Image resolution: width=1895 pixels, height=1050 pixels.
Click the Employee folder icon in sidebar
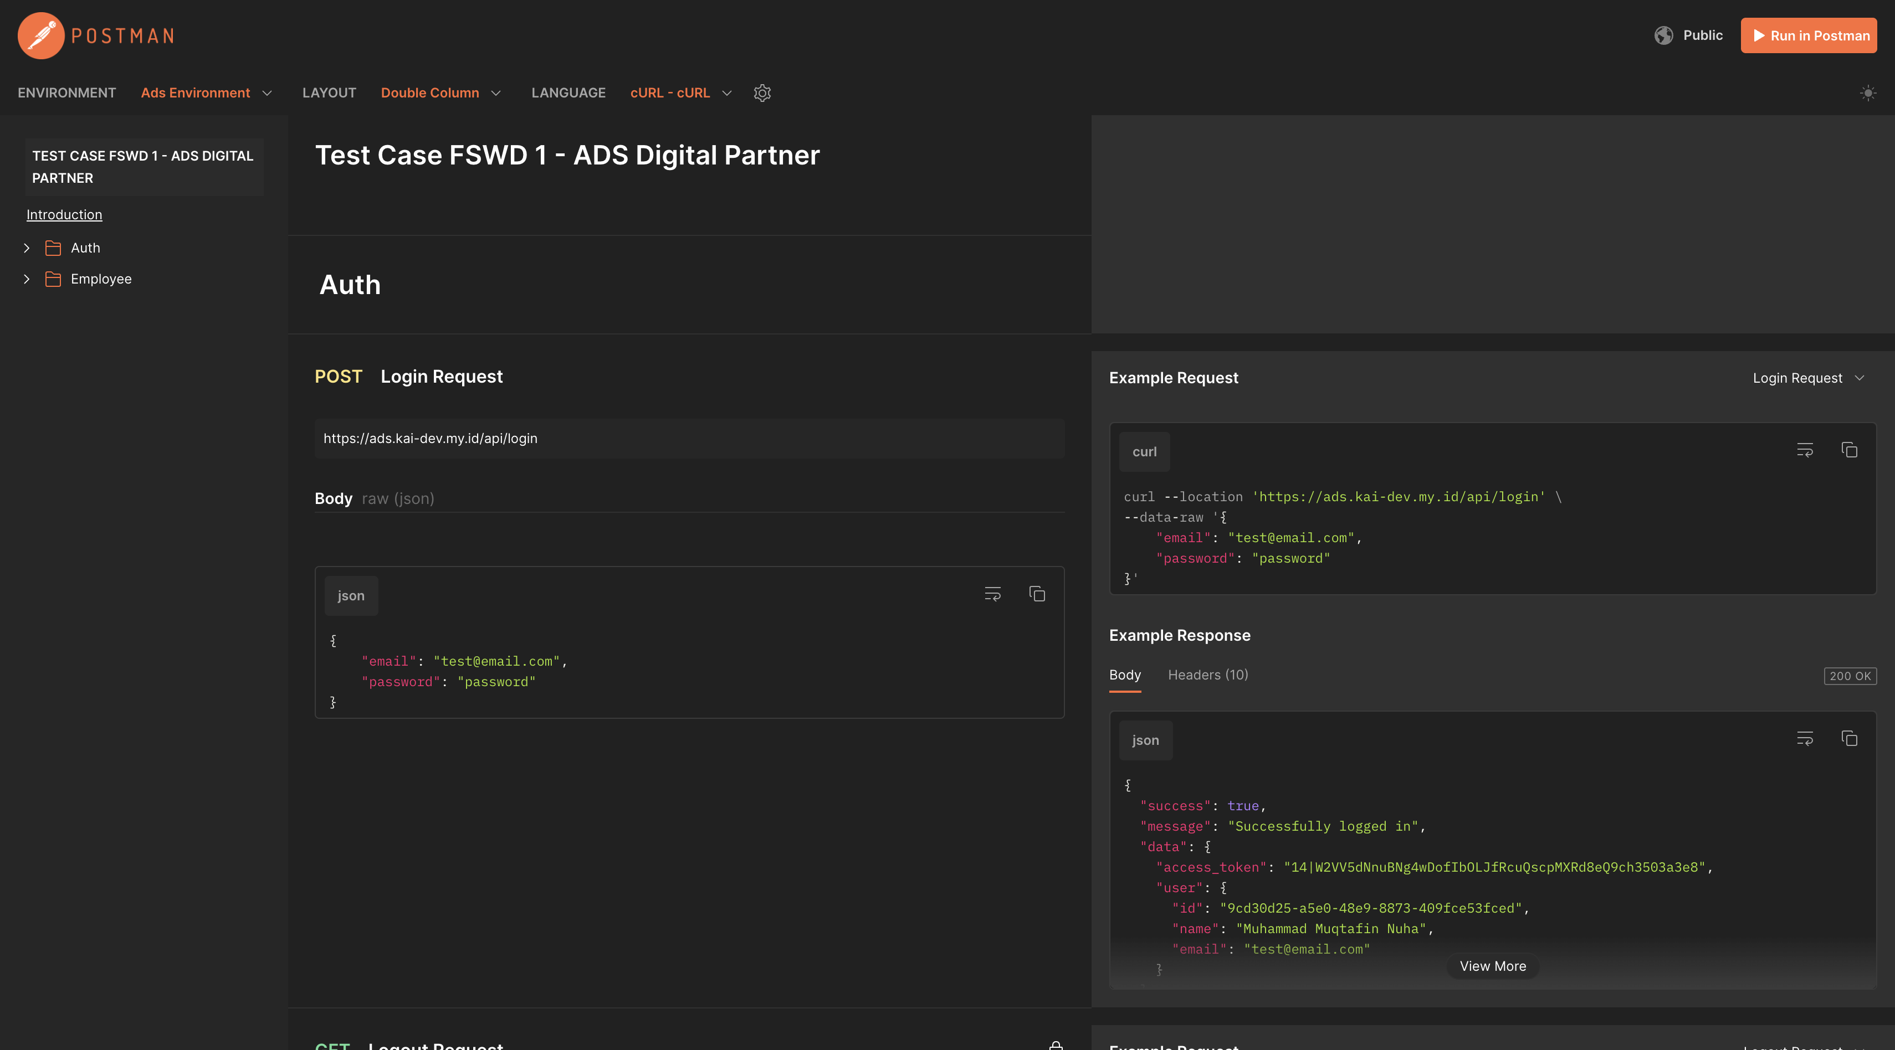pos(53,279)
